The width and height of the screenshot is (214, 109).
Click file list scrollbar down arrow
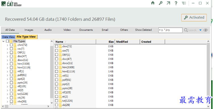click(208, 106)
